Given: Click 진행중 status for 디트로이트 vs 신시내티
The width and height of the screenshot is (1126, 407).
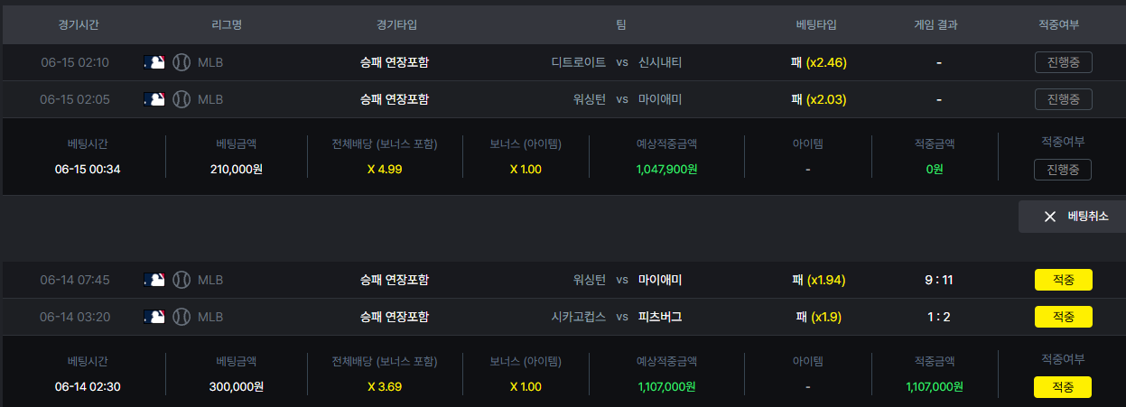Looking at the screenshot, I should [x=1064, y=62].
